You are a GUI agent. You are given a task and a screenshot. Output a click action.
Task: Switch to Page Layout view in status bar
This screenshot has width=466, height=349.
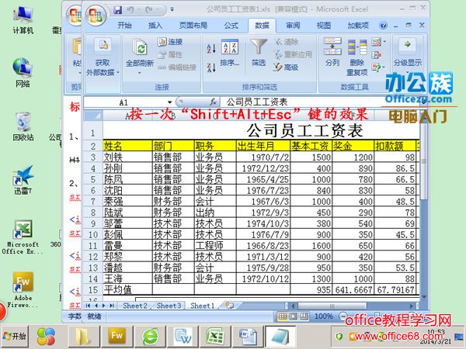293,316
